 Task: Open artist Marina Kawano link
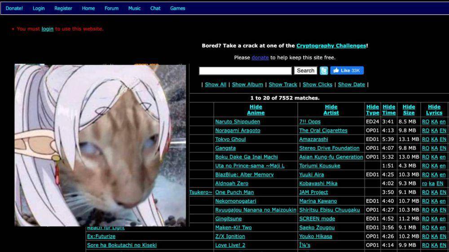pos(318,201)
